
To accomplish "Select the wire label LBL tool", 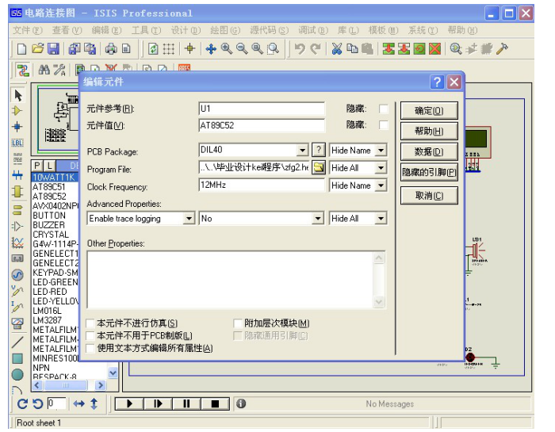I will (x=17, y=143).
